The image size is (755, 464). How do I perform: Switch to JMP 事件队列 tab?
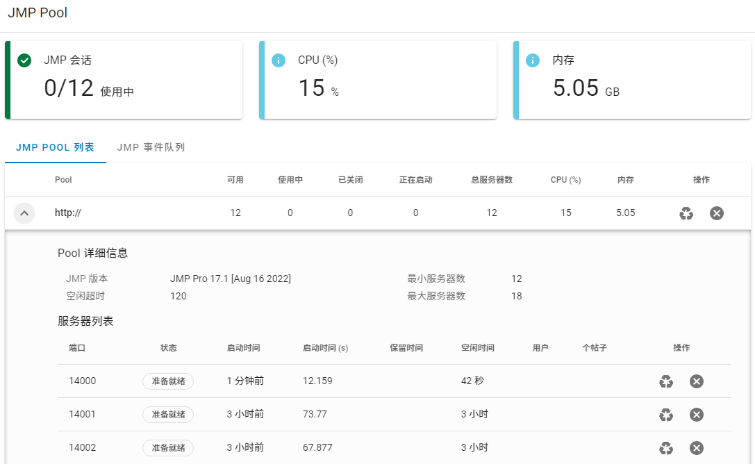click(x=151, y=147)
